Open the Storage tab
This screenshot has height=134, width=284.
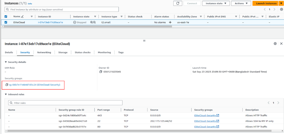pos(63,52)
